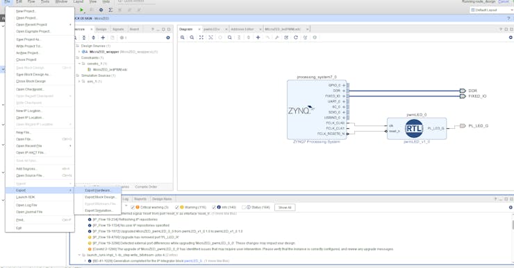Click the Sources panel help question mark

pos(152,29)
